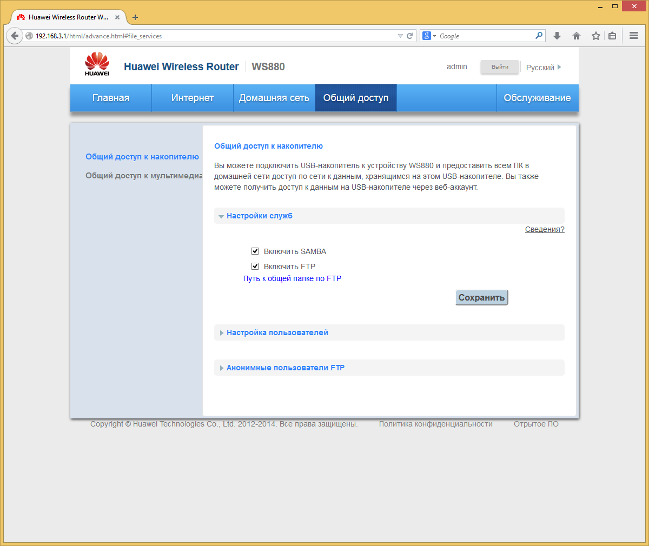This screenshot has width=649, height=546.
Task: Open the Обслуживание menu tab
Action: pos(538,98)
